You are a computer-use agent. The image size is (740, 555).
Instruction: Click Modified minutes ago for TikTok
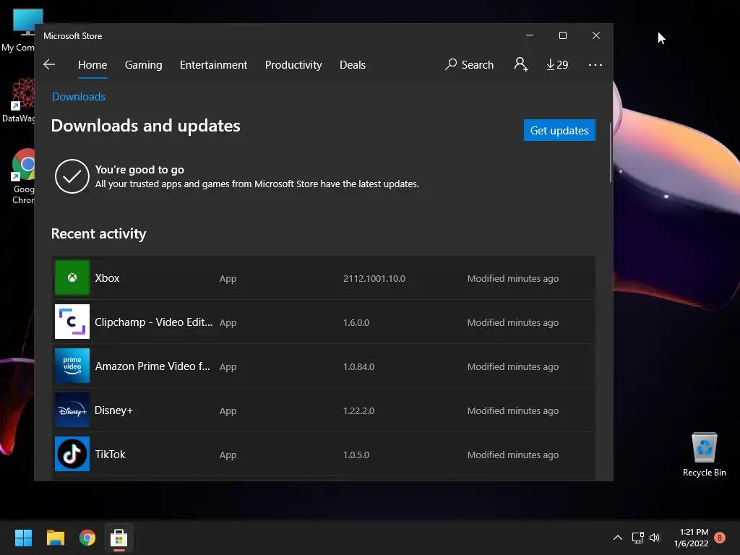(513, 455)
